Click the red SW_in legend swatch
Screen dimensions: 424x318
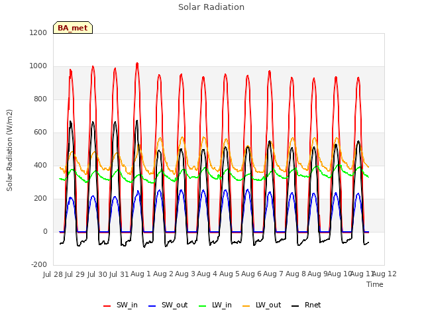[107, 306]
